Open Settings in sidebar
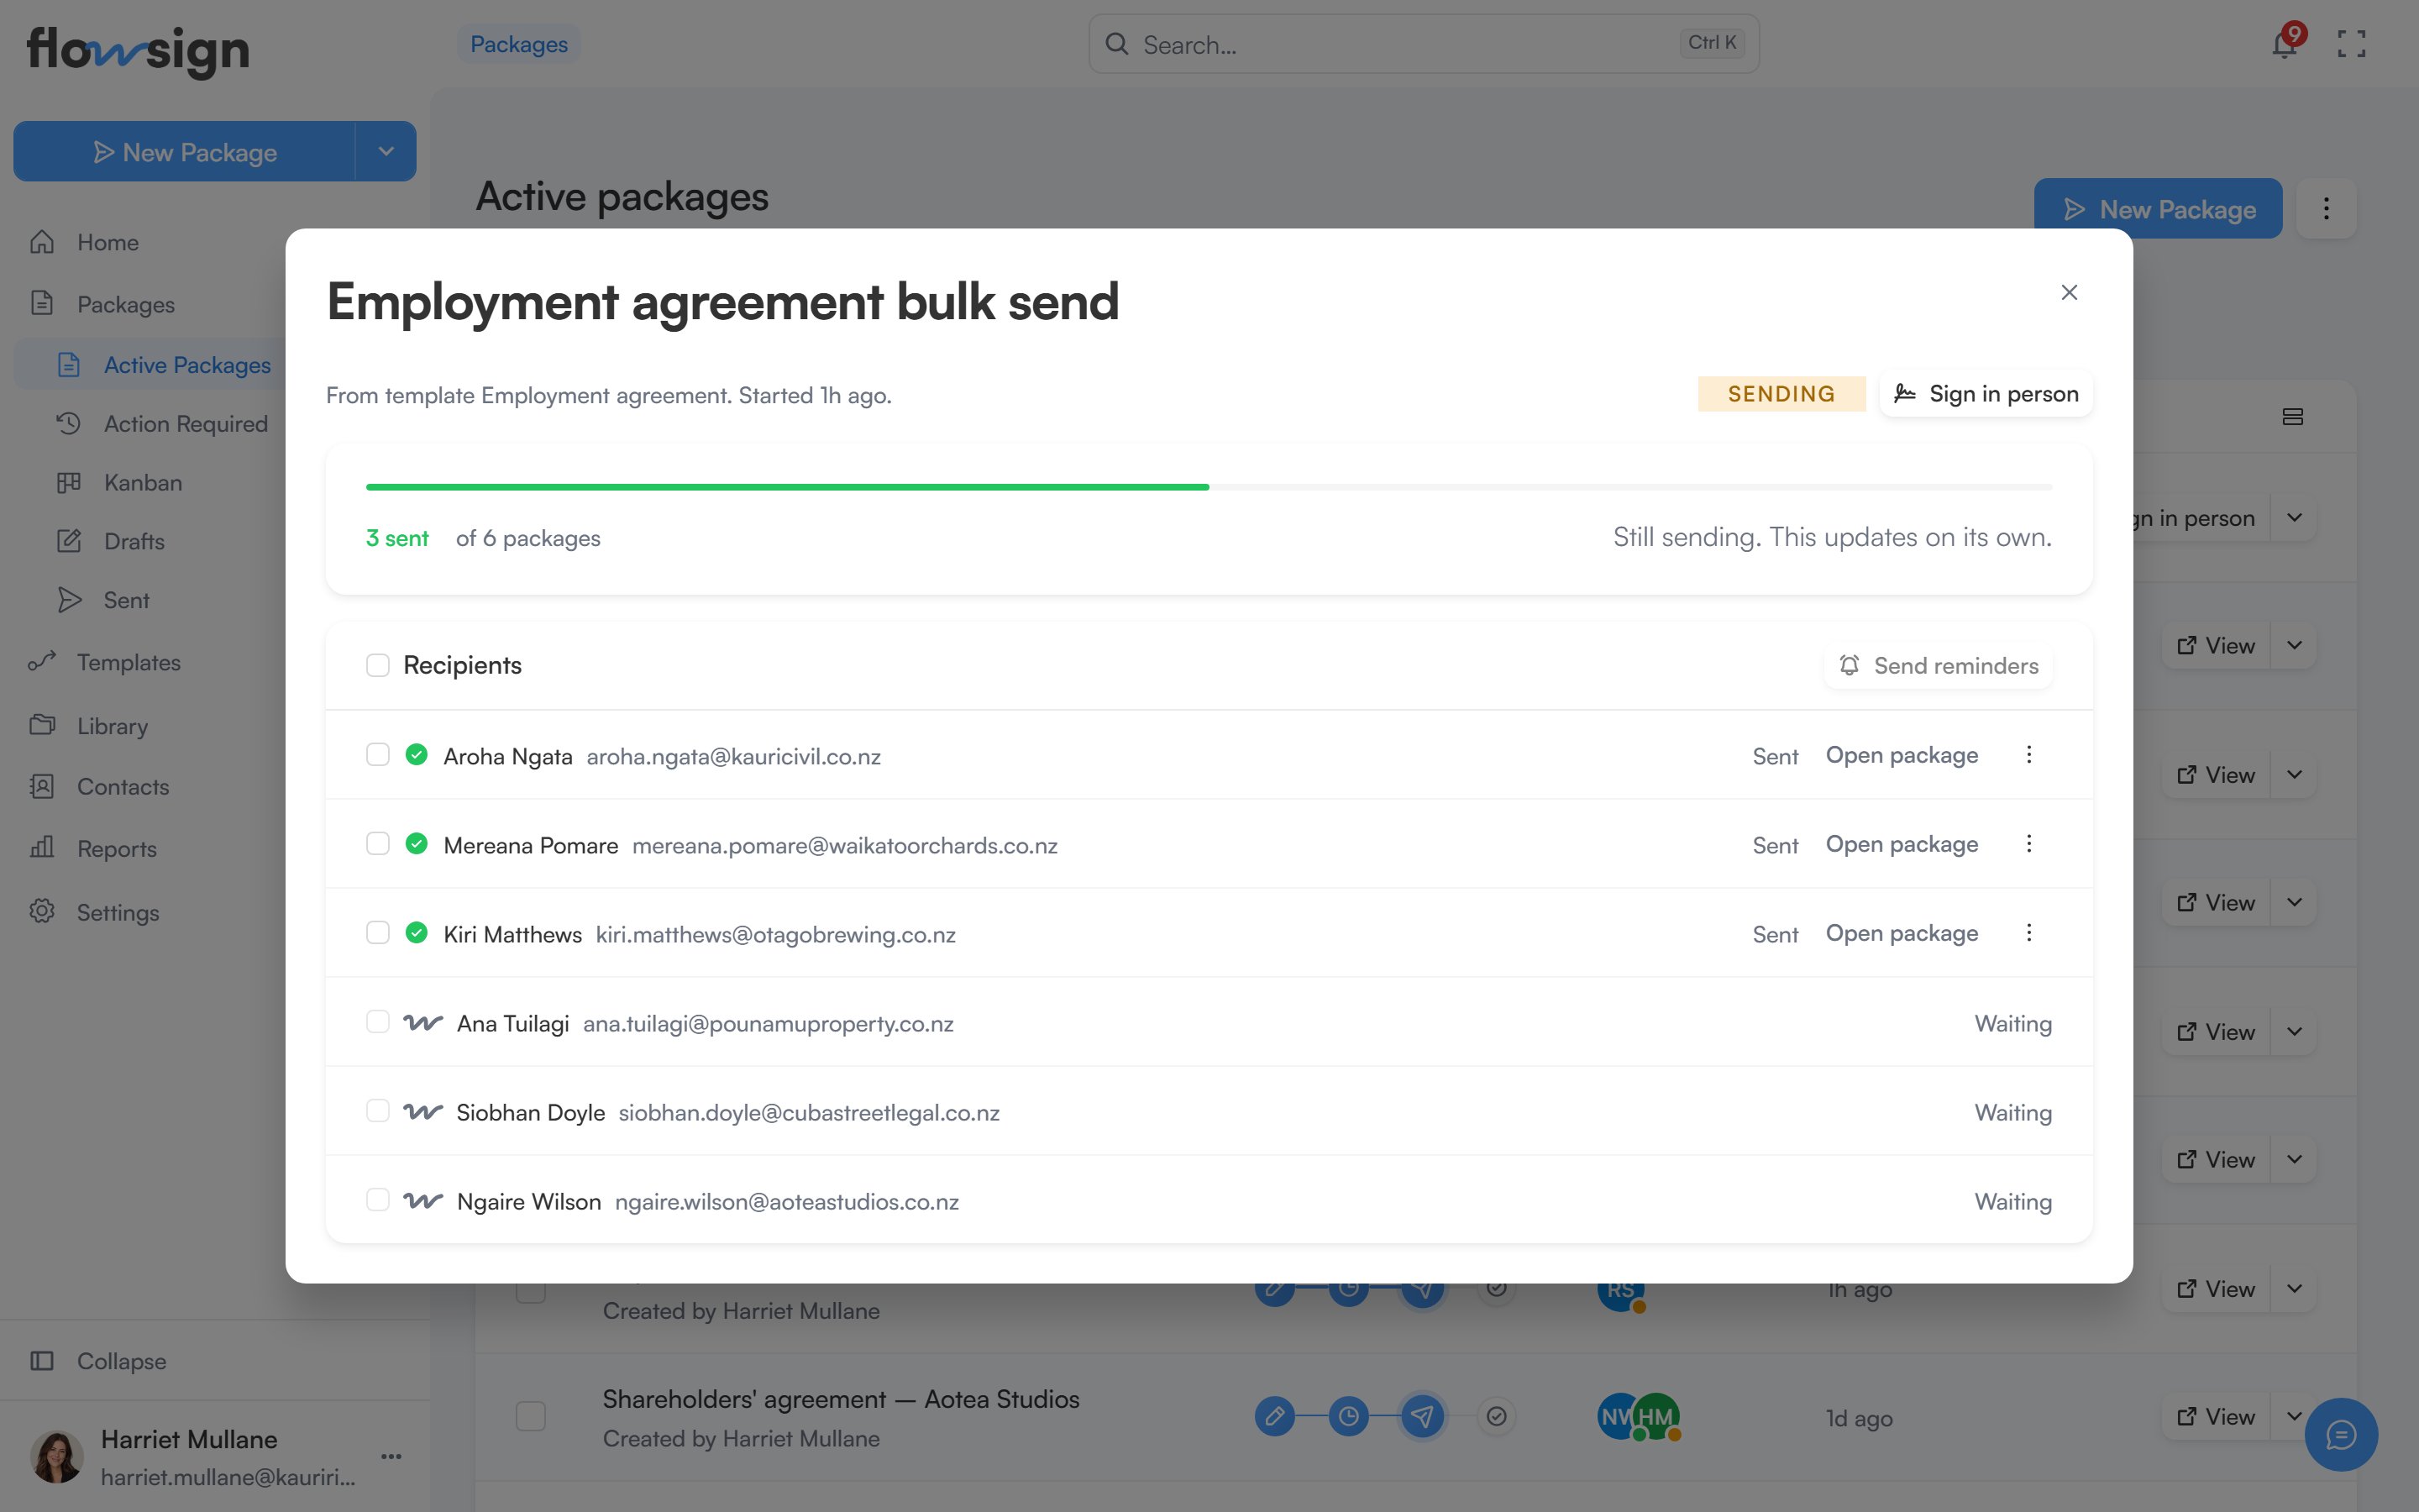The width and height of the screenshot is (2419, 1512). (118, 913)
